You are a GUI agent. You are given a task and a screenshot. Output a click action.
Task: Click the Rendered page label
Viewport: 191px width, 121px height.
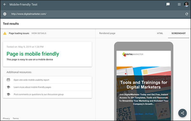pyautogui.click(x=107, y=33)
